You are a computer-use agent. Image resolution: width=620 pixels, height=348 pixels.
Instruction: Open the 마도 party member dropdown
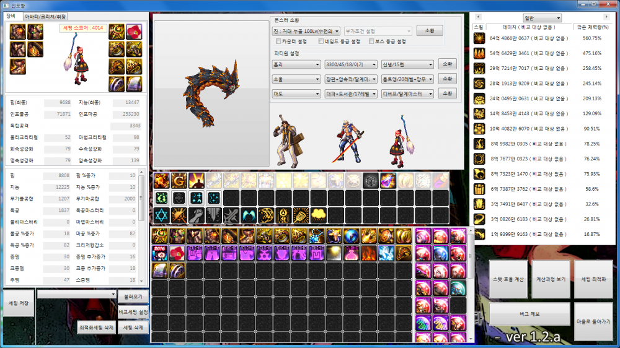(x=296, y=94)
